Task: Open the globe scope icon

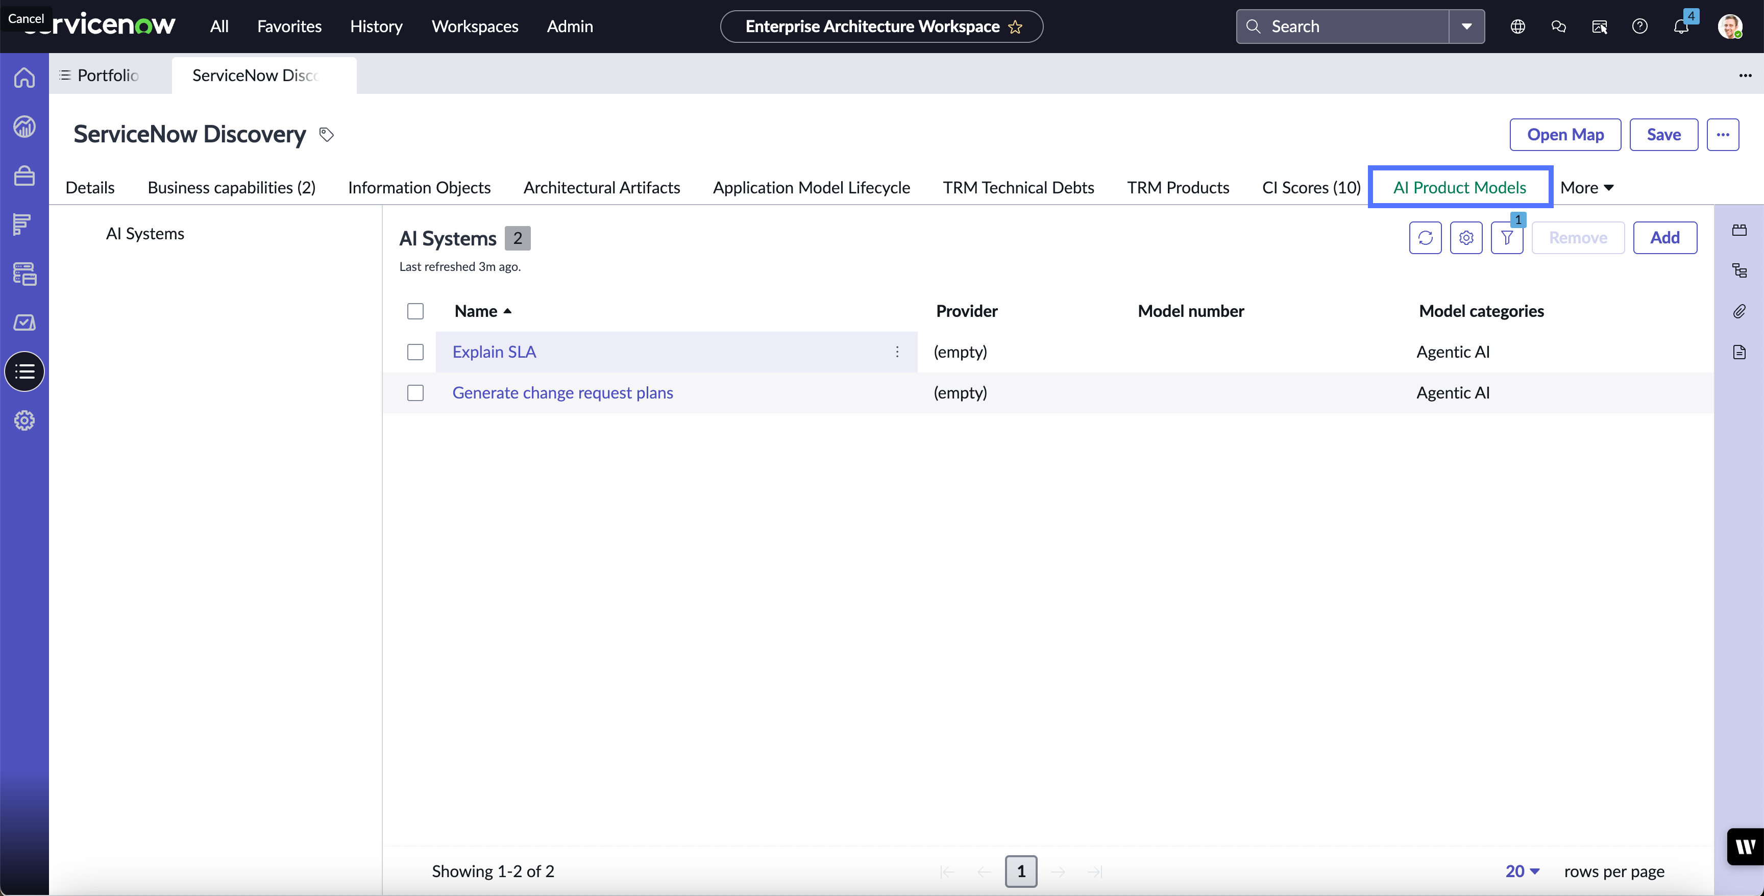Action: [1517, 27]
